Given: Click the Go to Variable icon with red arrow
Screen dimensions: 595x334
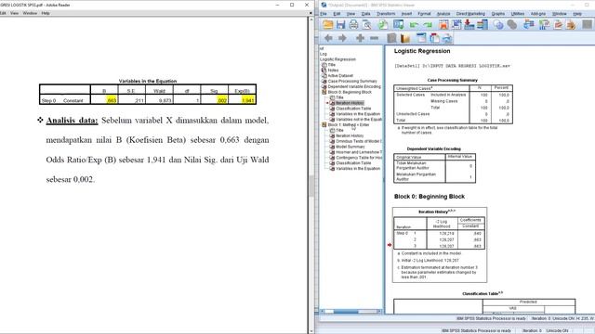Looking at the screenshot, I should [x=469, y=25].
